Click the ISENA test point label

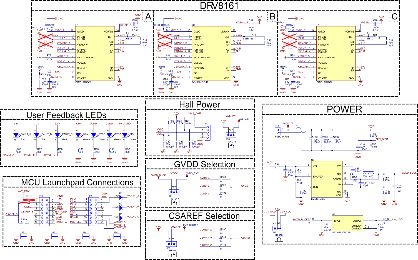40,67
